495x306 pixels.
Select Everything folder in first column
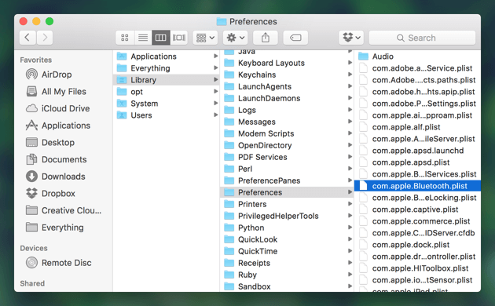tap(166, 68)
